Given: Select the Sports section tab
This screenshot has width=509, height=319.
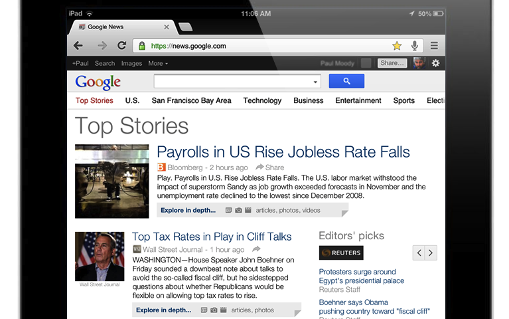Looking at the screenshot, I should point(404,100).
